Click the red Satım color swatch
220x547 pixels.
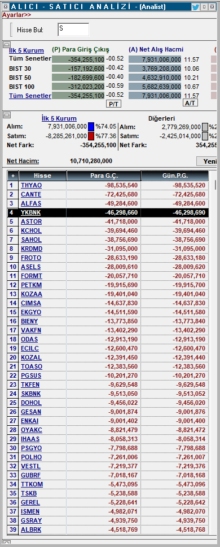[x=91, y=136]
